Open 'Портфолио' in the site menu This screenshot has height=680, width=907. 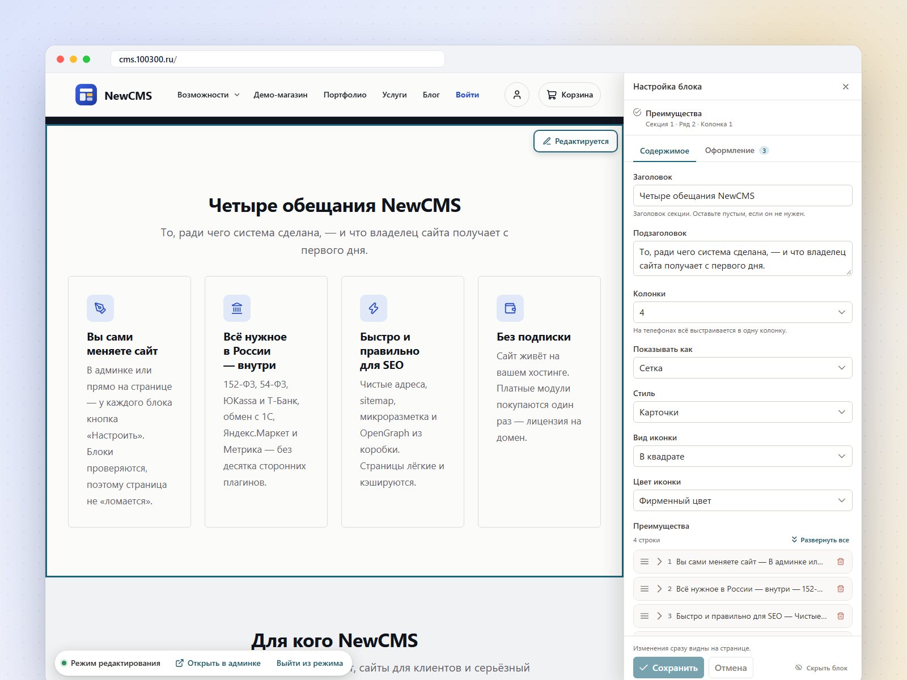(345, 95)
